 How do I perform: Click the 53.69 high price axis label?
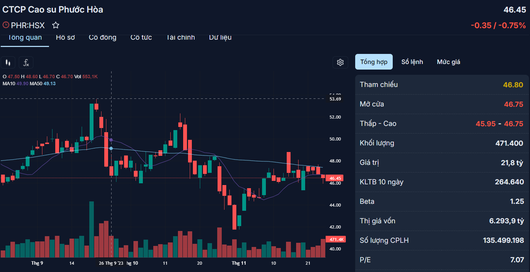[x=335, y=99]
